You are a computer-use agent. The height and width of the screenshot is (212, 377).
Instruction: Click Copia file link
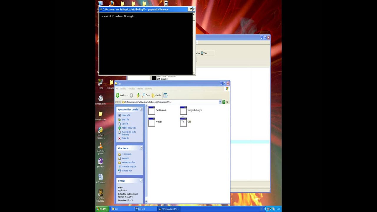pos(125,124)
